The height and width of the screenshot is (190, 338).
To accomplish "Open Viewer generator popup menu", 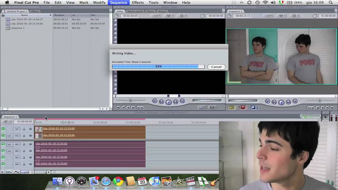I will [212, 107].
